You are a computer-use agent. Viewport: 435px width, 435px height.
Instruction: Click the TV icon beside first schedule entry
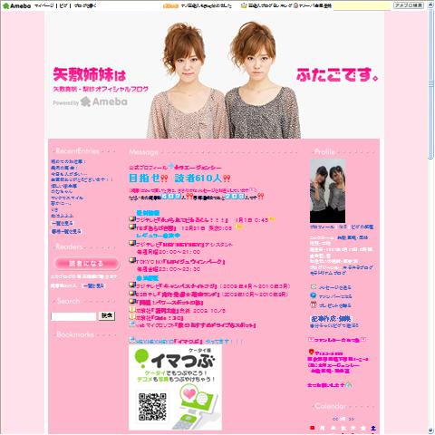coord(131,219)
